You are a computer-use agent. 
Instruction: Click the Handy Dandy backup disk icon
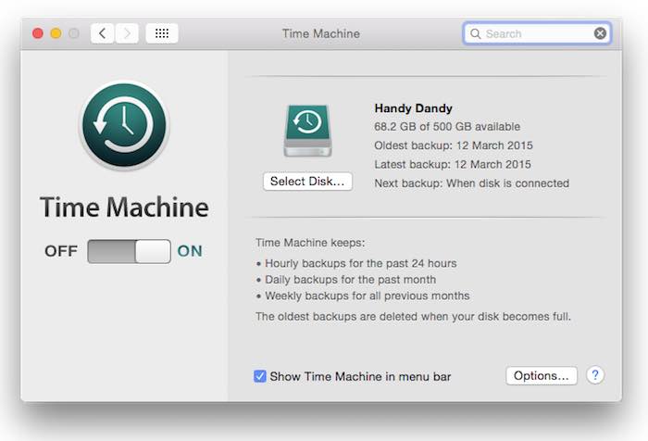click(308, 131)
